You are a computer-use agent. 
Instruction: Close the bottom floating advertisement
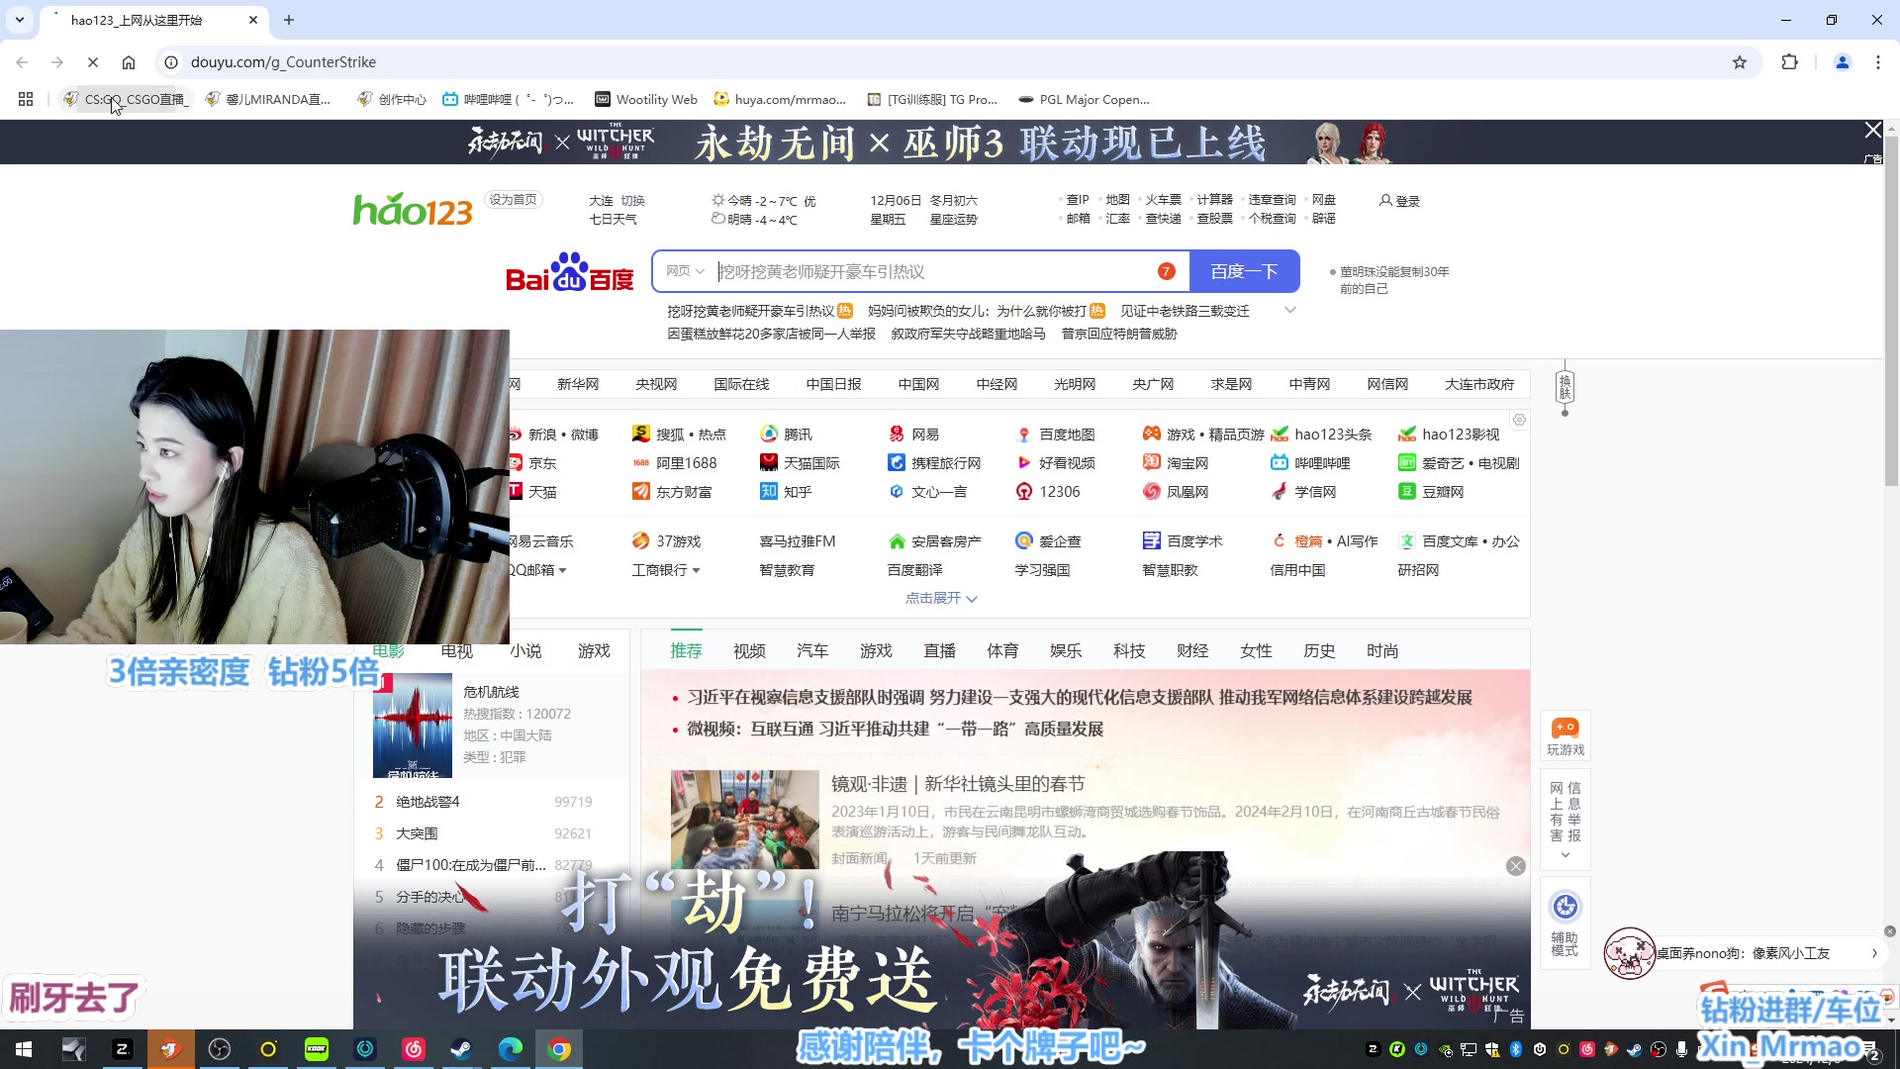[x=1515, y=866]
